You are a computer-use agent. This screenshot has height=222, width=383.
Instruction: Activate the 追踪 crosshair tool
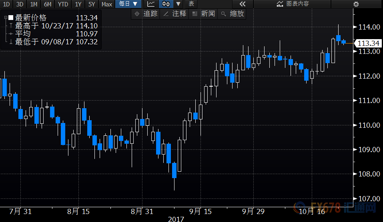coord(146,14)
